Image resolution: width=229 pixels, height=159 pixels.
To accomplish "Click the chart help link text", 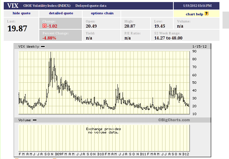I will [x=195, y=14].
